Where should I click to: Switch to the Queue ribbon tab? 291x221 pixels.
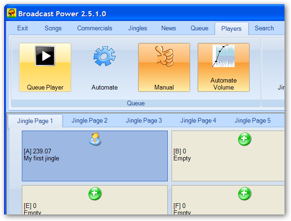[199, 28]
